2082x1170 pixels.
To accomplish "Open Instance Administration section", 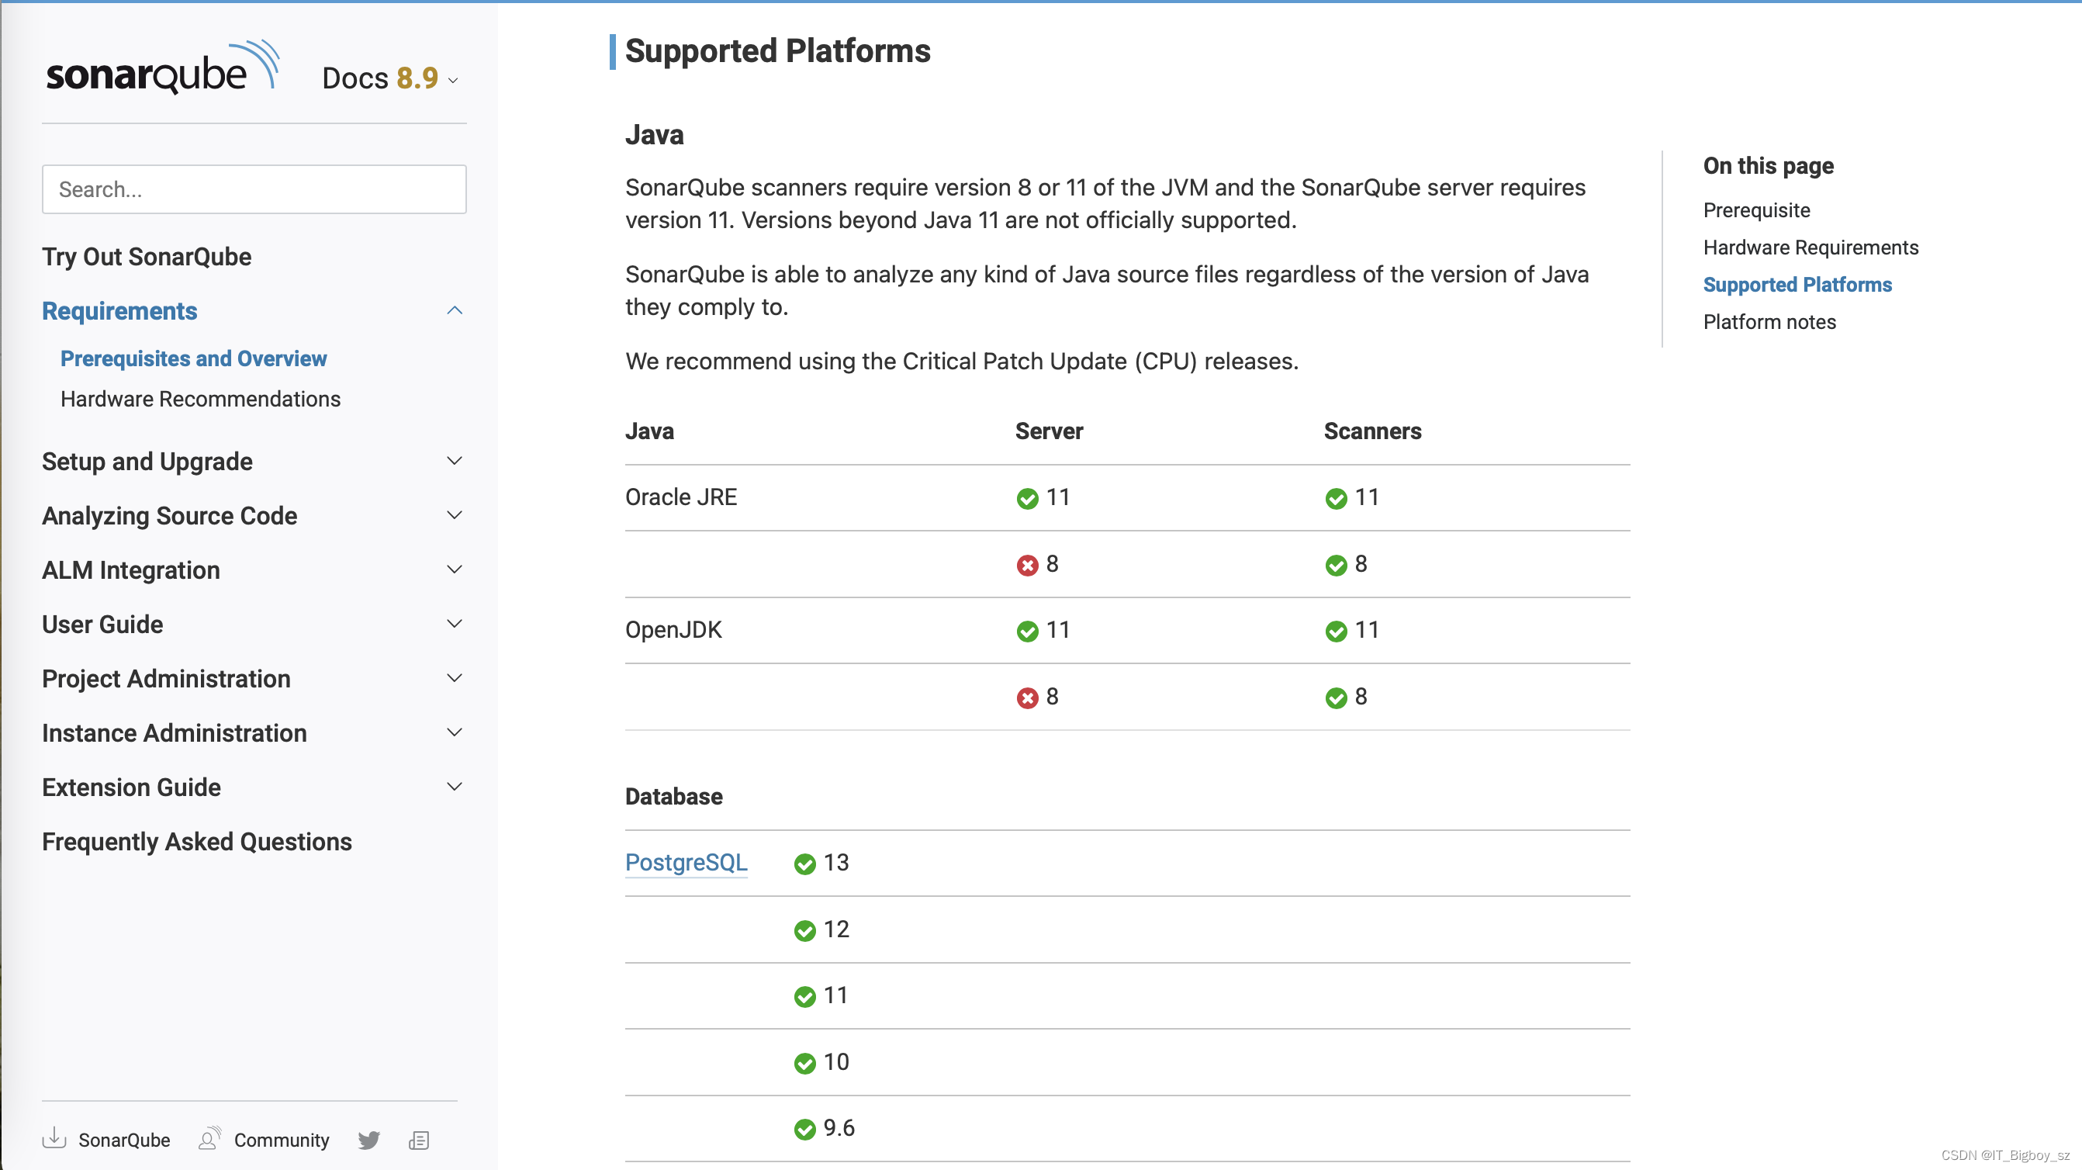I will [x=175, y=732].
